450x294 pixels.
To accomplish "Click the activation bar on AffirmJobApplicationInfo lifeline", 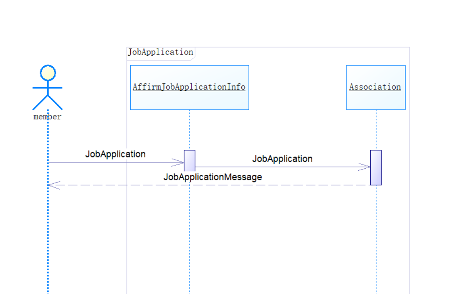I will (190, 160).
